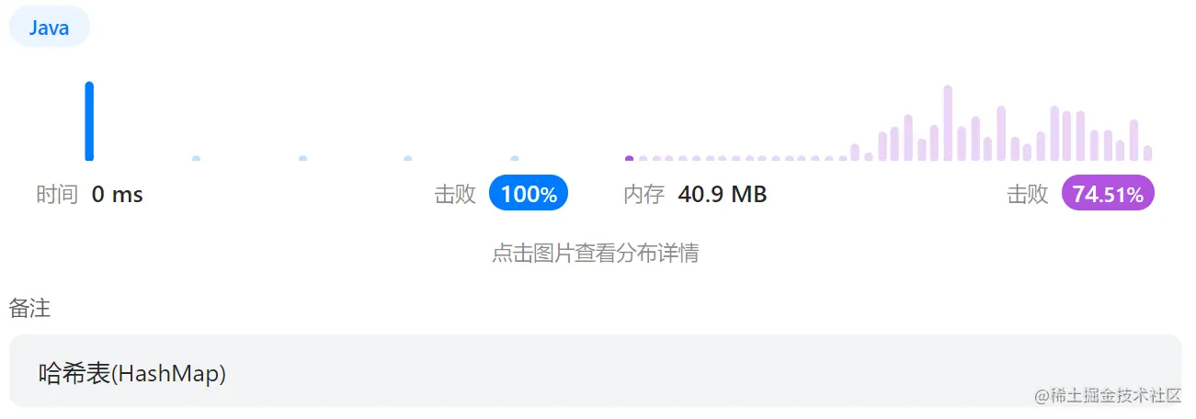The image size is (1196, 419).
Task: Focus the notes field containing 哈希表(HashMap)
Action: click(x=595, y=371)
